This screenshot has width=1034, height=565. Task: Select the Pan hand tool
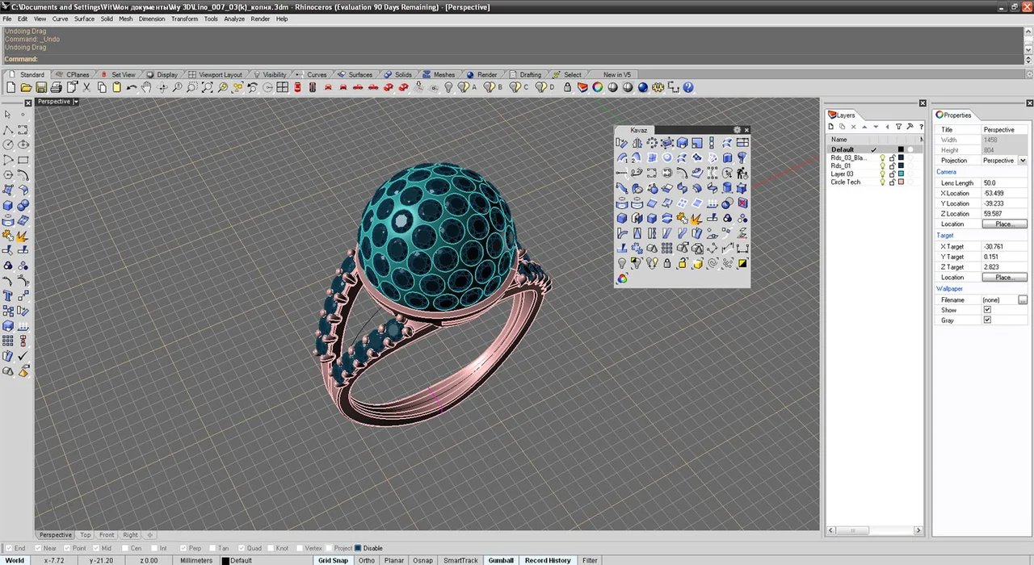(146, 87)
